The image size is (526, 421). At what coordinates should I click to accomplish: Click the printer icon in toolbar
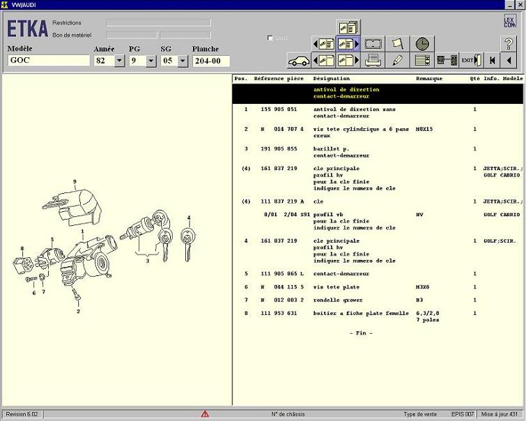373,61
